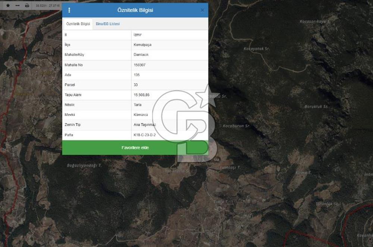
Task: Click the Favorilere ekle button
Action: 135,148
